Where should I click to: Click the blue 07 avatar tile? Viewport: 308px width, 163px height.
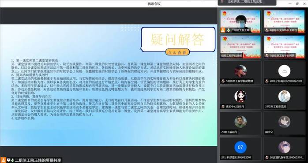[x=240, y=147]
